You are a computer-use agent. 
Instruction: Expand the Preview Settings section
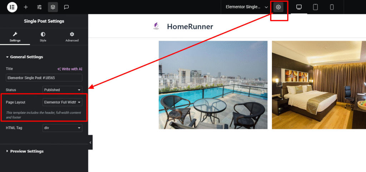pyautogui.click(x=25, y=151)
